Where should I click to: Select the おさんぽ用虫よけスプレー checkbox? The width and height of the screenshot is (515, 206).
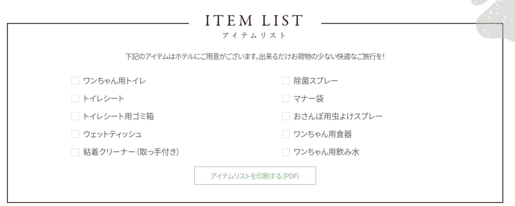[x=286, y=116]
